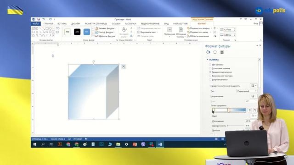This screenshot has width=294, height=165.
Task: Open the Shape Outline (Контур фигуры) dropdown
Action: (105, 32)
